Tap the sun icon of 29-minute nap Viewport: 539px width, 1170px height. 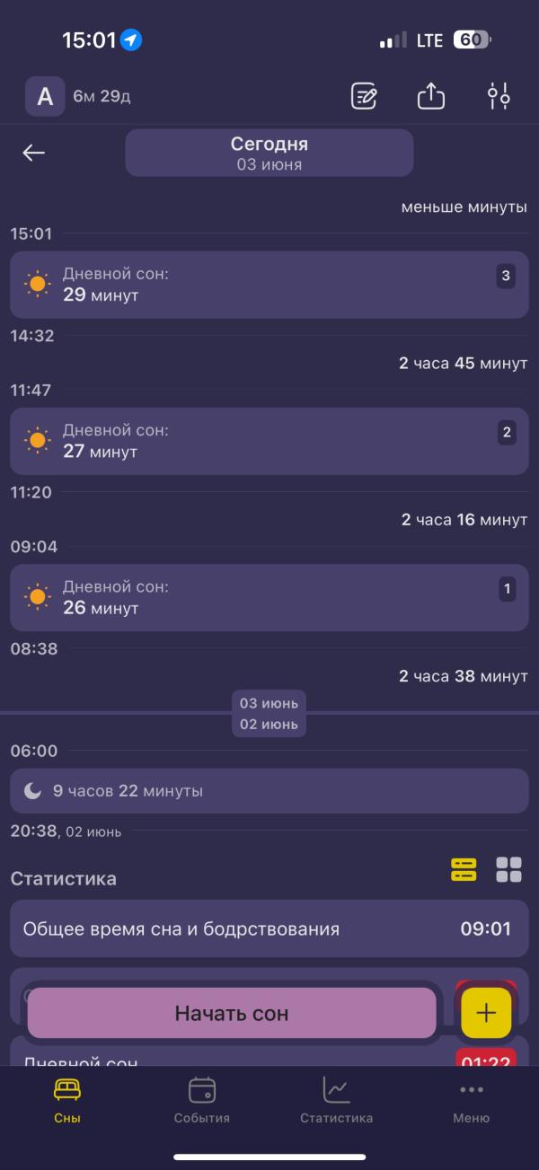pyautogui.click(x=37, y=284)
